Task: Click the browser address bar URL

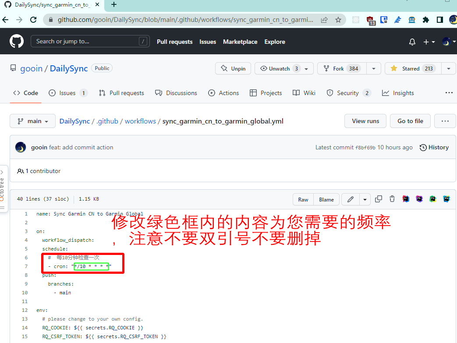Action: (x=185, y=20)
